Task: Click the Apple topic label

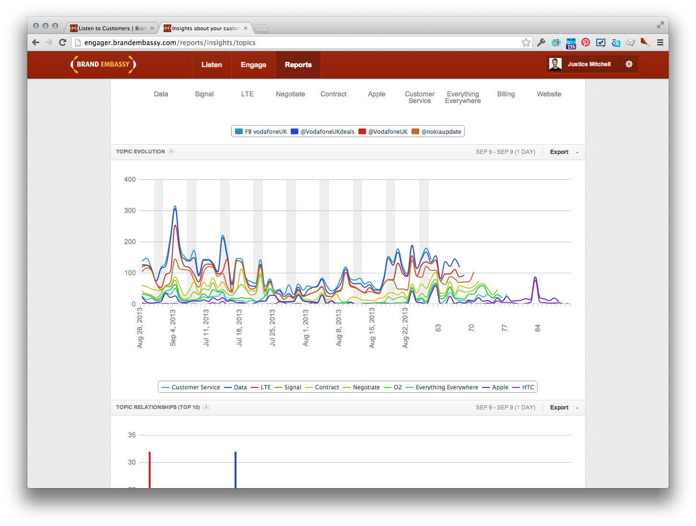Action: [x=377, y=94]
